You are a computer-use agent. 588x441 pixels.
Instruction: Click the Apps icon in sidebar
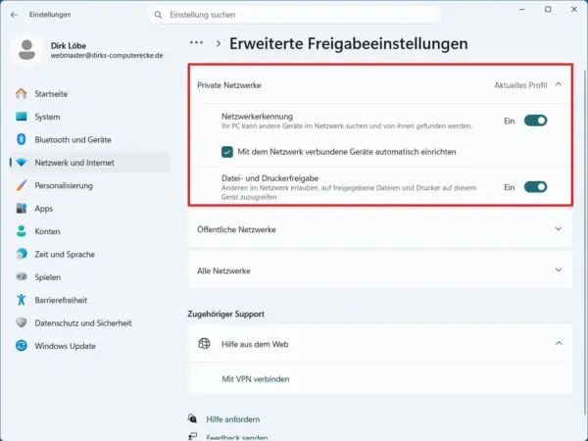point(22,208)
